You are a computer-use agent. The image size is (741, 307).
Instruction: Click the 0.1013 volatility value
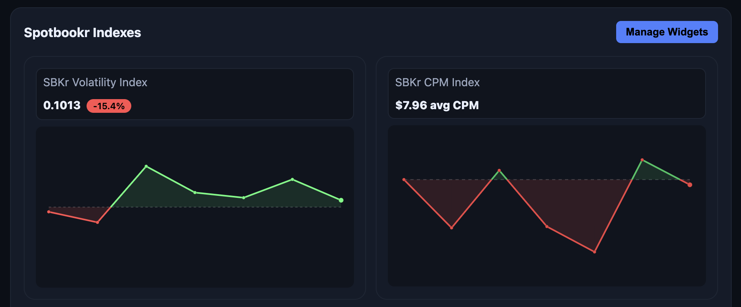[62, 105]
